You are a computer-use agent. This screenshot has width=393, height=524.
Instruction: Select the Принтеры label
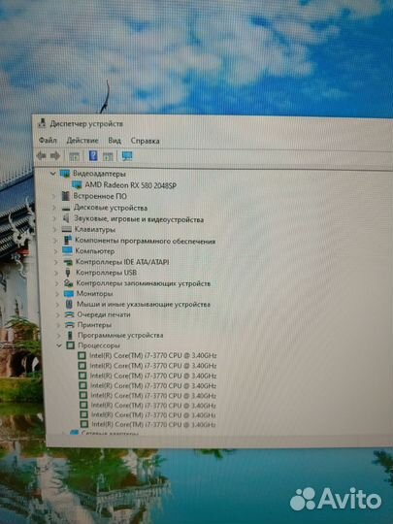click(x=94, y=325)
